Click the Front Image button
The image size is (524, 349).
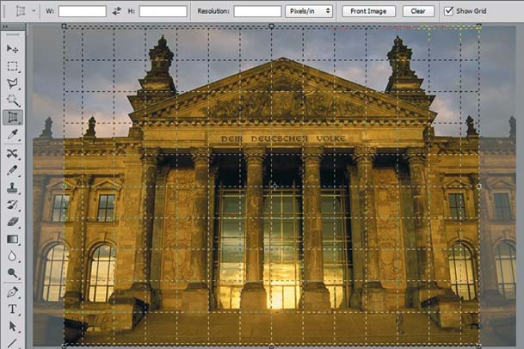[x=368, y=11]
